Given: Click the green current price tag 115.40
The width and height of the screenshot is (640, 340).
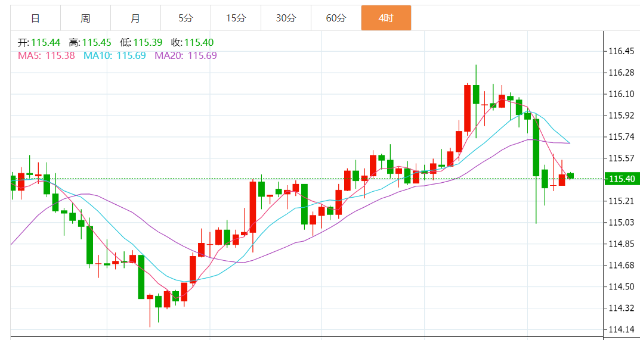Looking at the screenshot, I should [x=621, y=179].
